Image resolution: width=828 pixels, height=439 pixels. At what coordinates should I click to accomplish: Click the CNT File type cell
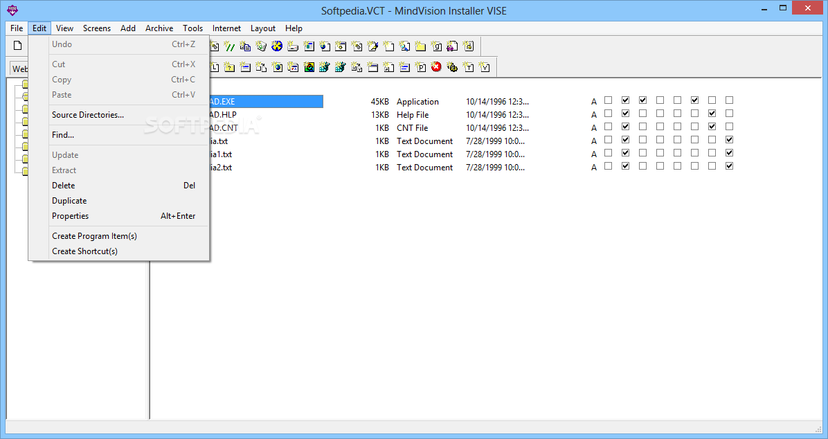click(413, 128)
